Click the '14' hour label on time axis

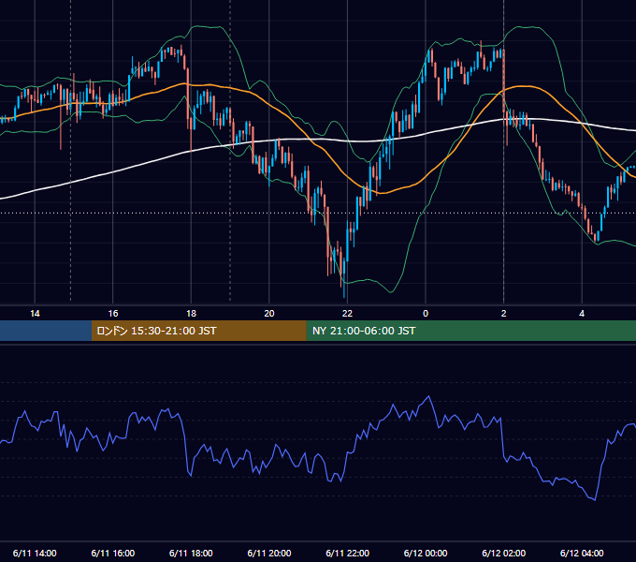tap(35, 314)
